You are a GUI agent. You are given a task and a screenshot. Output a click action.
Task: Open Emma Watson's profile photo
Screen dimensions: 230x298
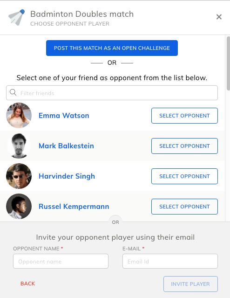coord(19,115)
